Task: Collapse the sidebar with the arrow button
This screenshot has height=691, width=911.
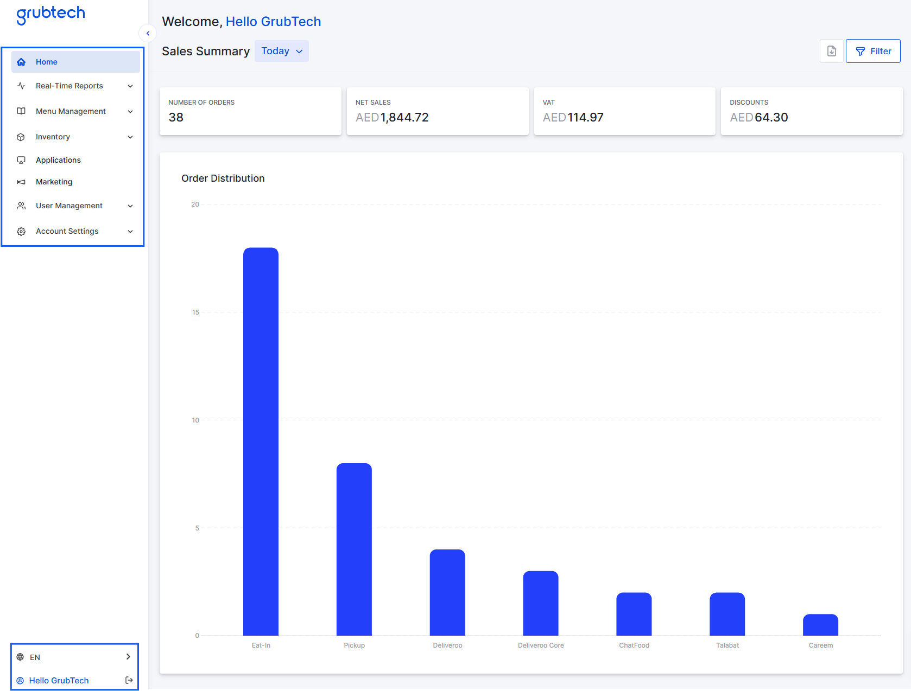Action: [x=148, y=34]
